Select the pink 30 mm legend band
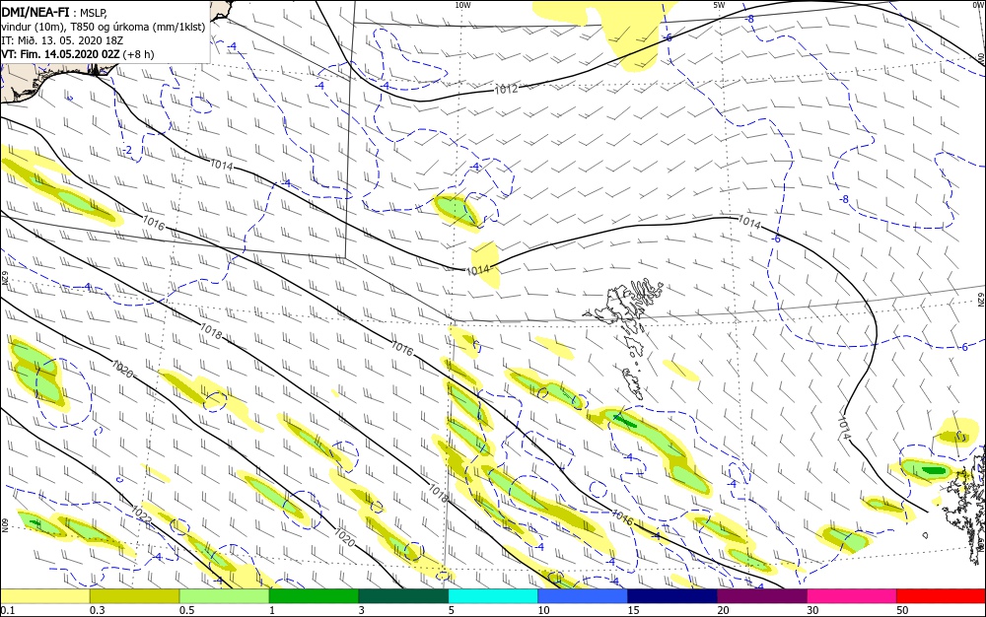Screen dimensions: 986x617 click(x=852, y=596)
